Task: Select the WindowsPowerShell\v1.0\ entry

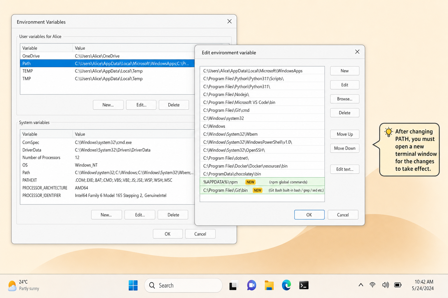Action: (262, 142)
